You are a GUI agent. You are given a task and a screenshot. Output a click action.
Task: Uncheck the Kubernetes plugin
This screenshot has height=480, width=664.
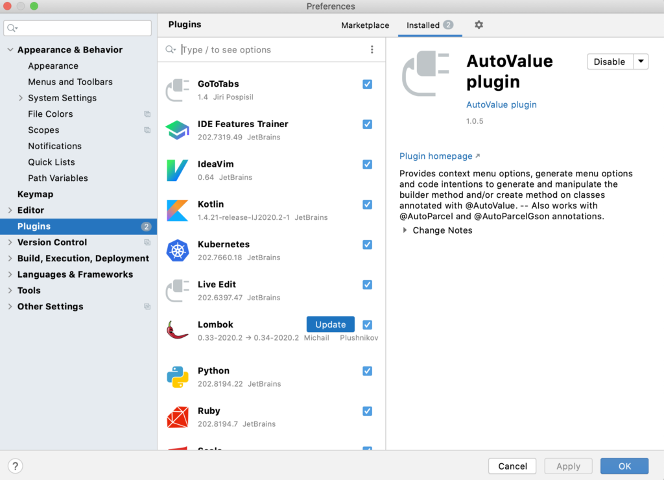tap(367, 245)
